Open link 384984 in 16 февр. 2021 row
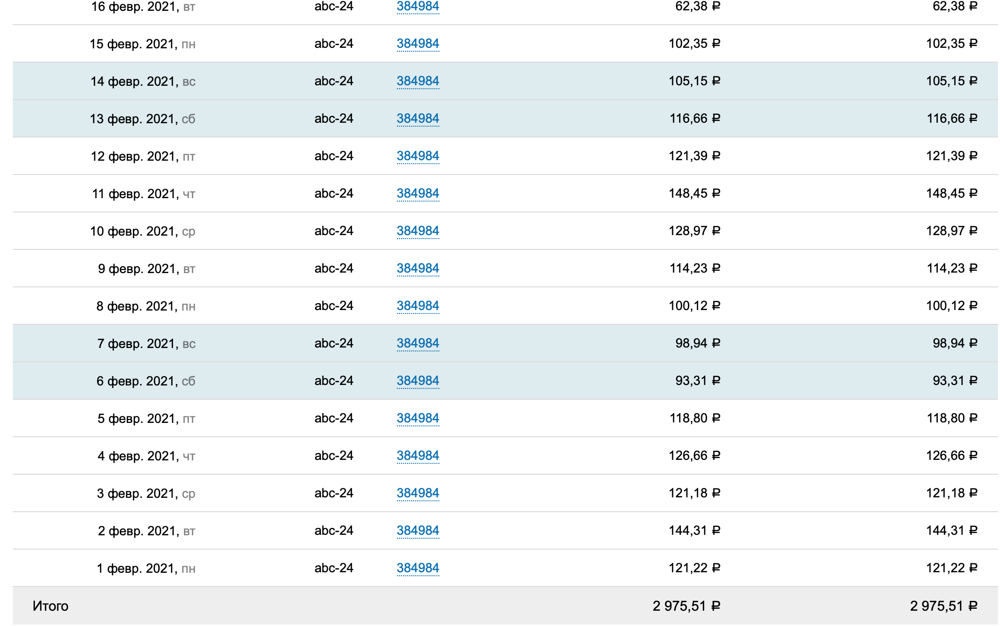The width and height of the screenshot is (1000, 626). click(x=418, y=6)
